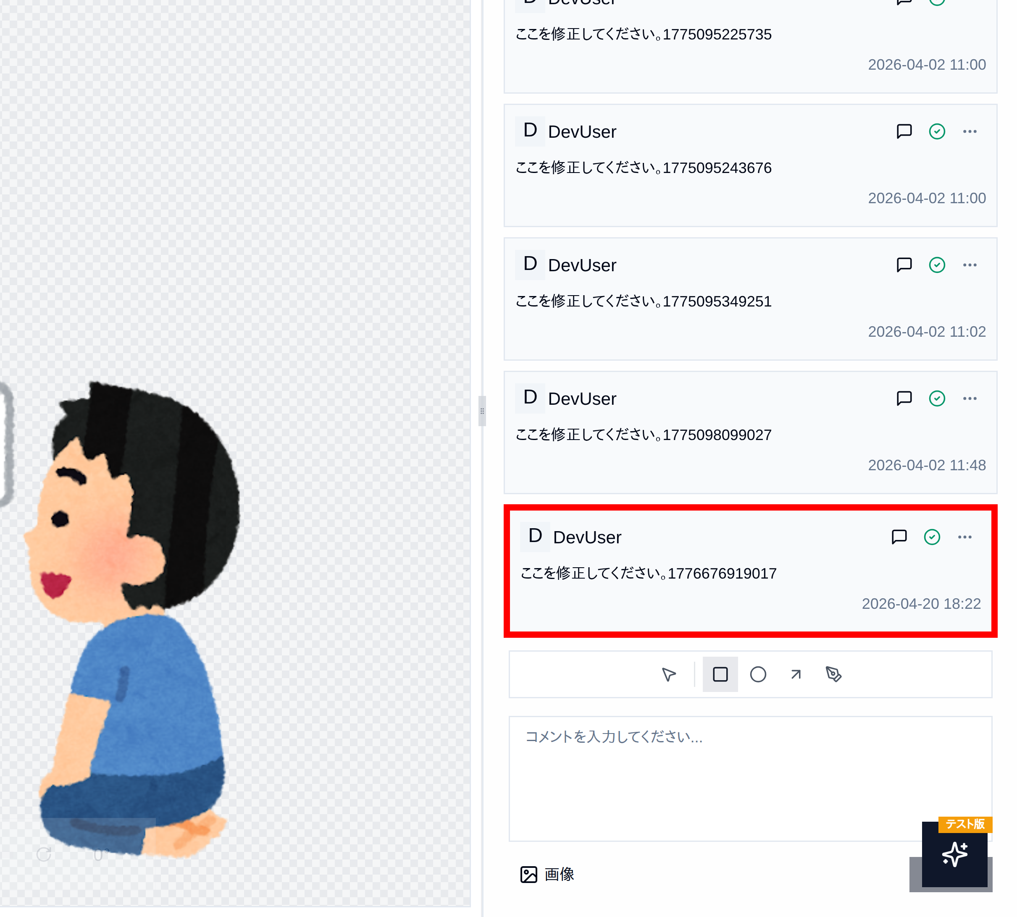Click DevUser avatar on comment 1775095243676

click(530, 131)
